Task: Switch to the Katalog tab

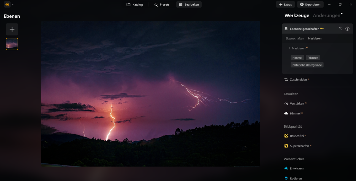Action: point(135,4)
